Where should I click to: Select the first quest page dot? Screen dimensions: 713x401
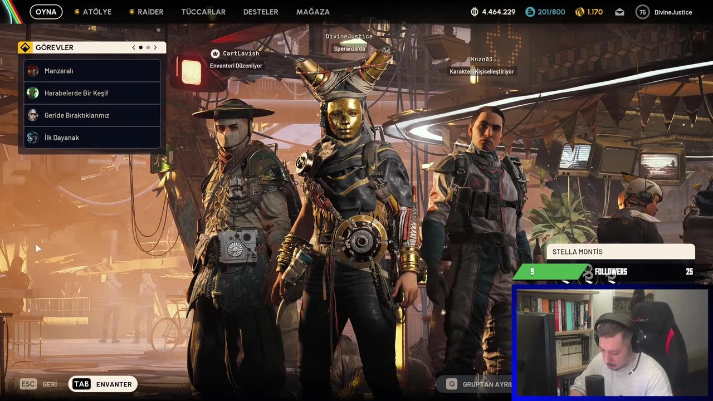[x=140, y=47]
